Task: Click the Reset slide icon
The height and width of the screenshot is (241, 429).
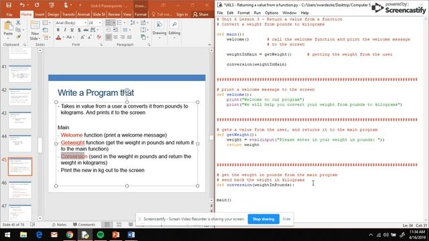Action: coord(46,29)
